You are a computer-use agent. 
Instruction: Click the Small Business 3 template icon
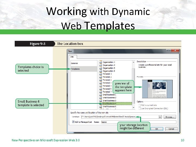click(x=100, y=101)
